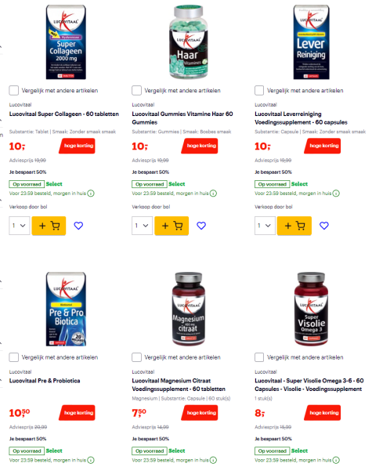This screenshot has height=467, width=372.
Task: Tick compare checkbox for Pre & Probiotica
Action: (x=13, y=357)
